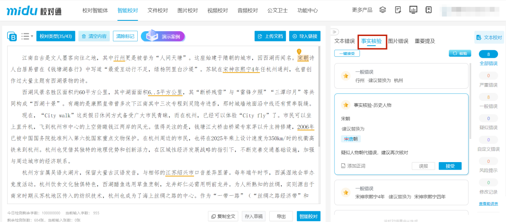Screen dimensions: 506x222
Task: Open the 文件校对 nav item
Action: click(x=158, y=10)
